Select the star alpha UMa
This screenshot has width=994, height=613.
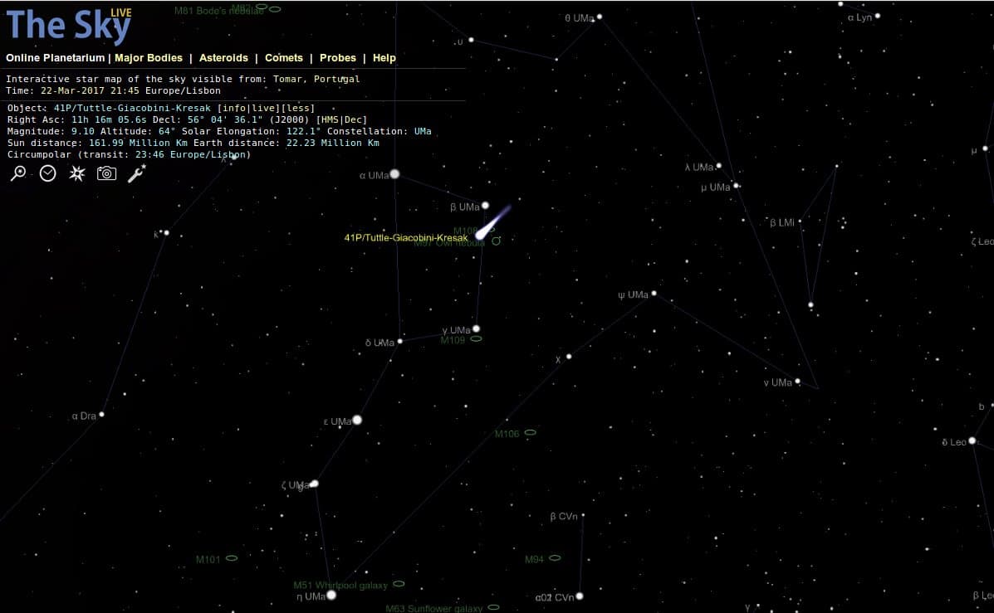pyautogui.click(x=394, y=173)
